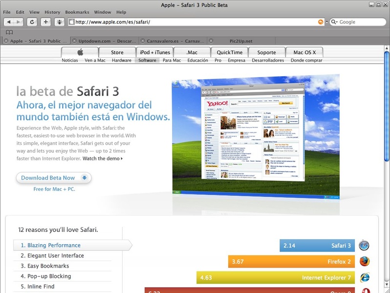Open the search magnifier dropdown
This screenshot has width=390, height=293.
tap(335, 22)
